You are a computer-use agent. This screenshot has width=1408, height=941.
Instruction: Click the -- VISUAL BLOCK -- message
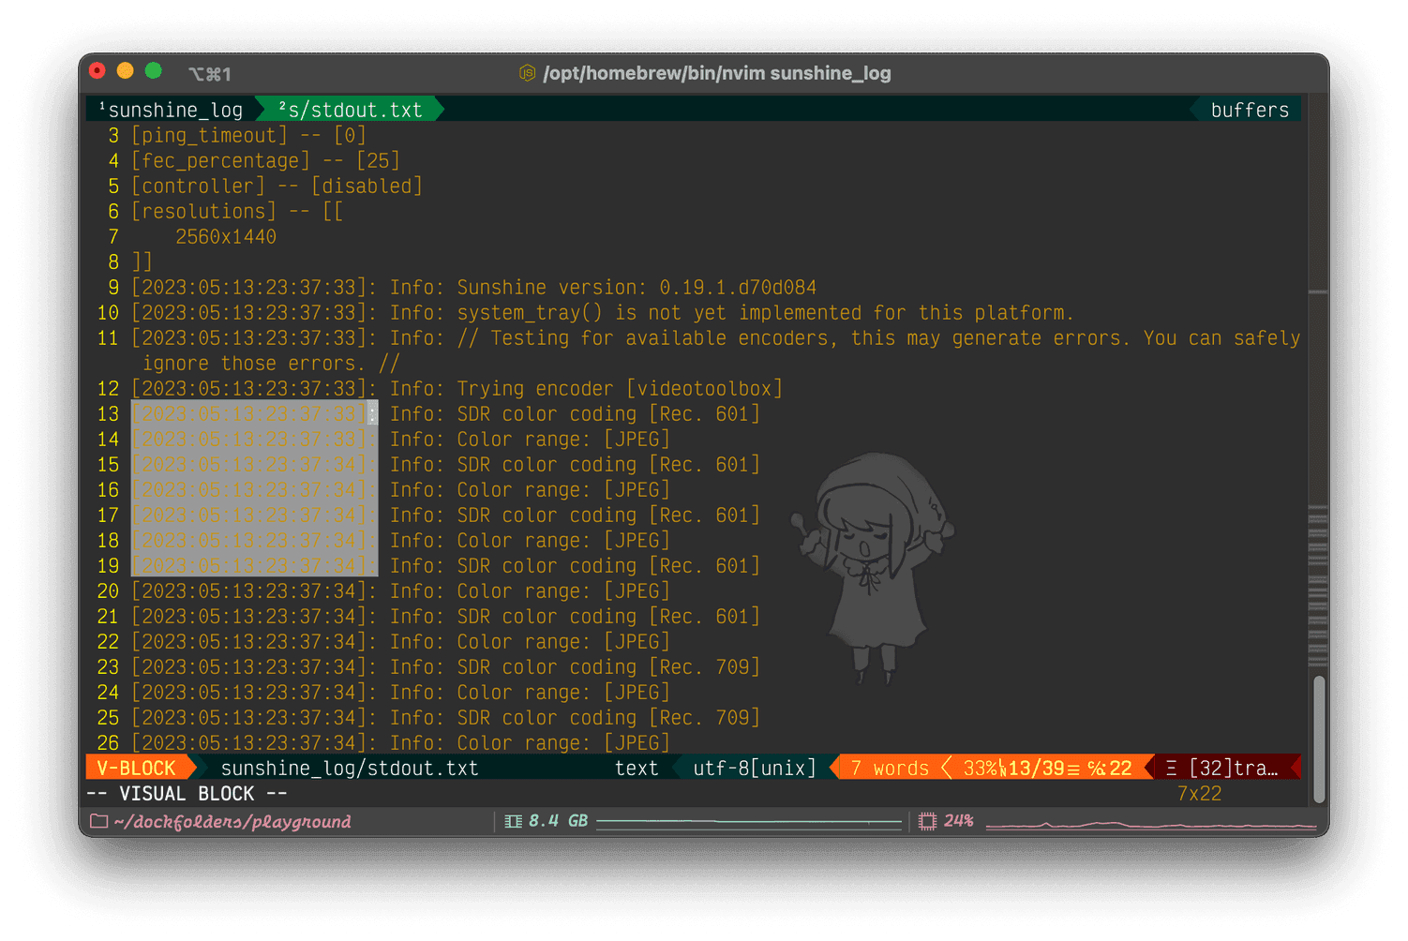pos(187,794)
